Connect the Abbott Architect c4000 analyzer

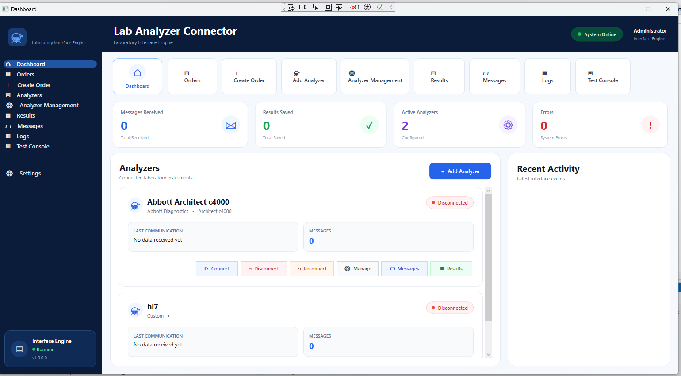click(217, 269)
